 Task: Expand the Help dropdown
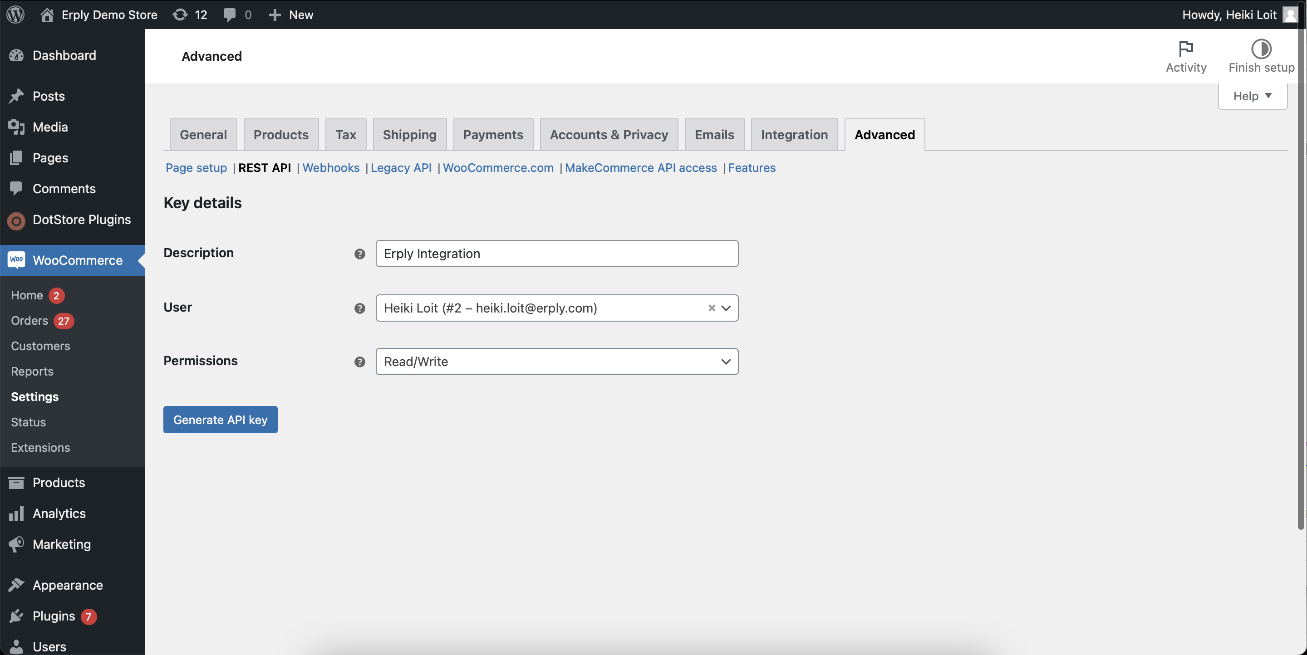pyautogui.click(x=1252, y=96)
